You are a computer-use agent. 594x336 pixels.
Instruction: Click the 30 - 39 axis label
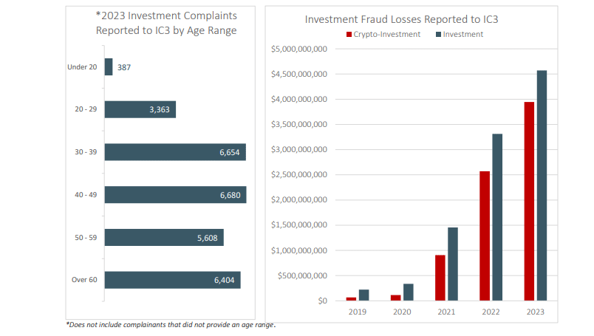(x=86, y=152)
